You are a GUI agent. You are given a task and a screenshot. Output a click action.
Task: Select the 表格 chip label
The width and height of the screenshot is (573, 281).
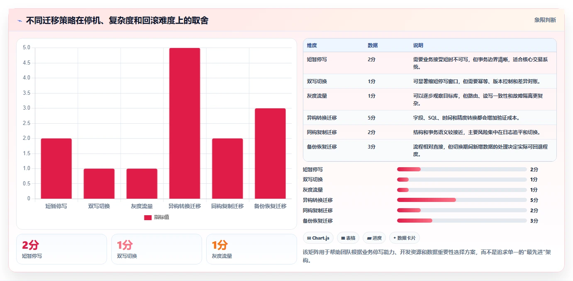pos(351,238)
